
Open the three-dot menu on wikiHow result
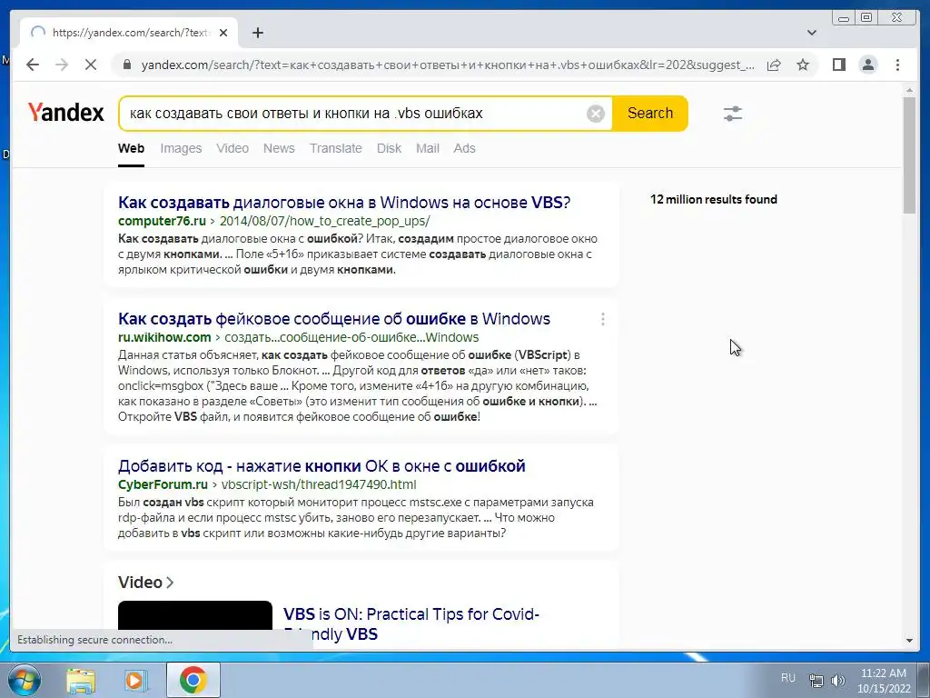click(603, 319)
